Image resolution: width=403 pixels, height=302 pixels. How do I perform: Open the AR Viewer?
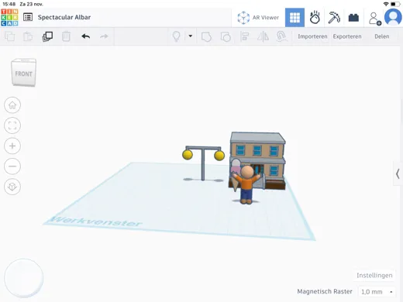click(258, 18)
